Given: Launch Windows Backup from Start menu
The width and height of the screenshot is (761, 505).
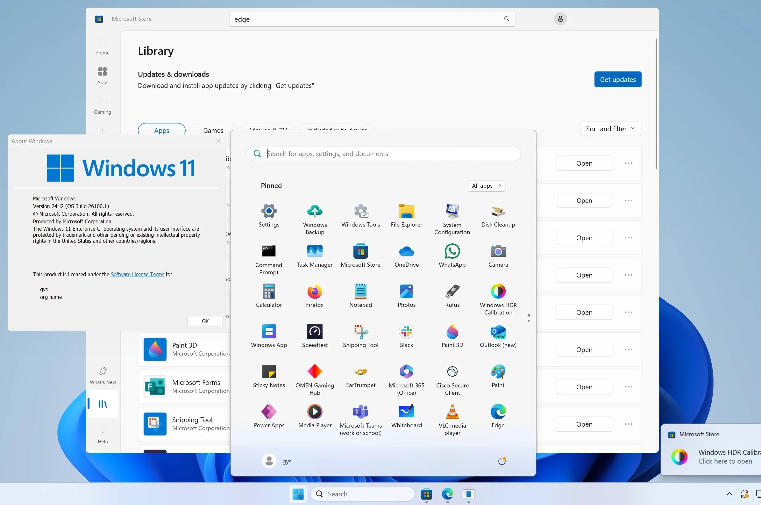Looking at the screenshot, I should (315, 219).
